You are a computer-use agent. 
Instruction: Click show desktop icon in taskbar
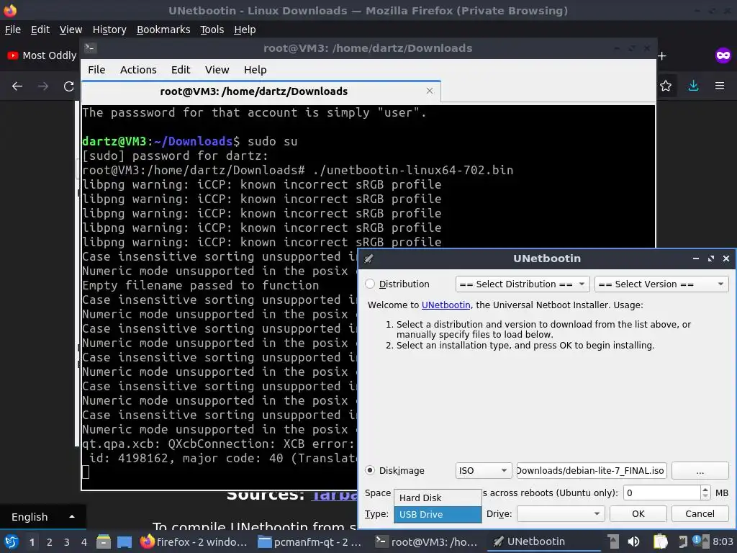124,542
